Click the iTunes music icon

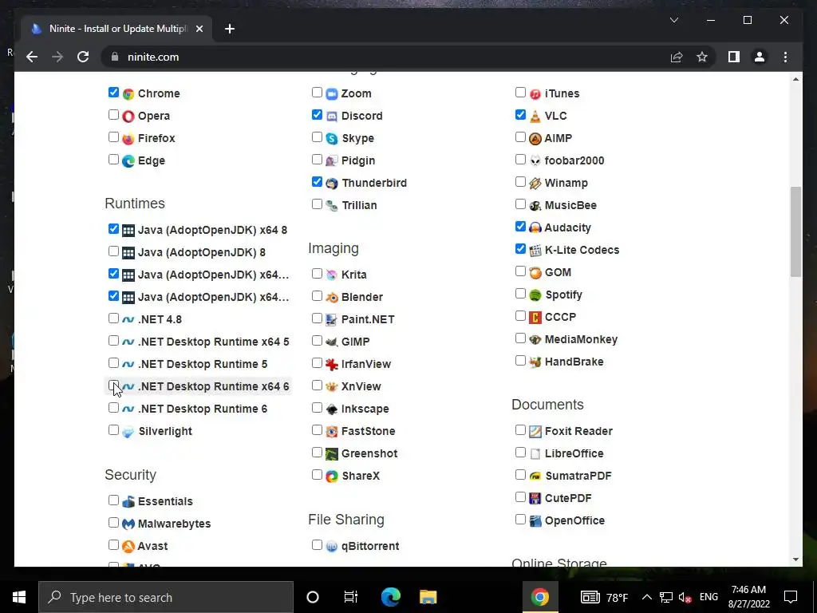(535, 94)
